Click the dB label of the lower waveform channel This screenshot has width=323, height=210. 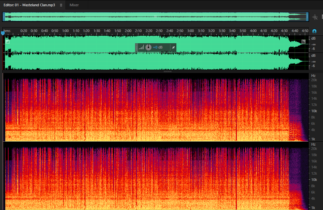tap(313, 55)
